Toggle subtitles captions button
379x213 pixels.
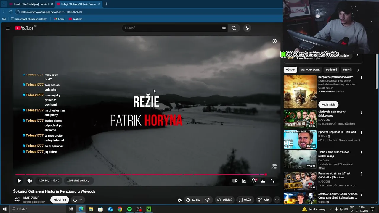(x=244, y=180)
